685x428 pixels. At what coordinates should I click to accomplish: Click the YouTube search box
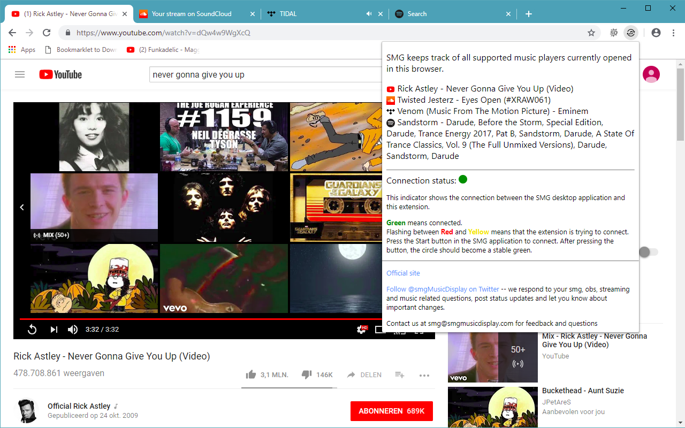tap(266, 74)
